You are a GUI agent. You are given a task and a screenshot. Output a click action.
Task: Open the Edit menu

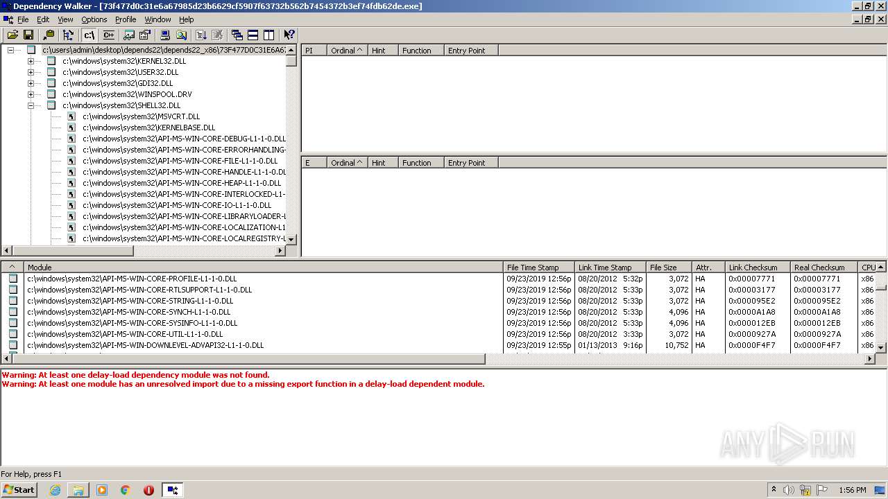[43, 19]
